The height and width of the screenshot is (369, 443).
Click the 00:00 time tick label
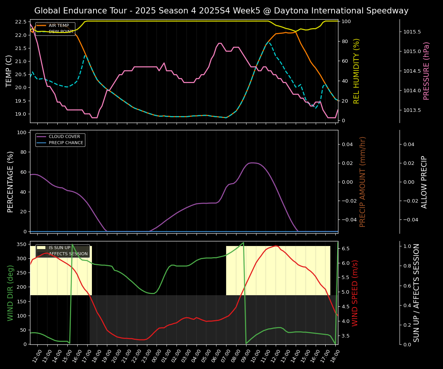(x=157, y=355)
